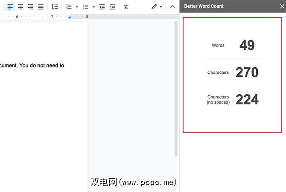The image size is (286, 192).
Task: Select right align in toolbar
Action: click(30, 7)
